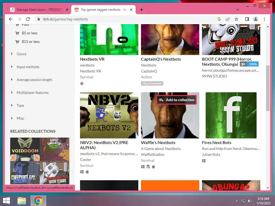Image resolution: width=275 pixels, height=206 pixels.
Task: Bookmark this page with the star icon
Action: (x=236, y=19)
